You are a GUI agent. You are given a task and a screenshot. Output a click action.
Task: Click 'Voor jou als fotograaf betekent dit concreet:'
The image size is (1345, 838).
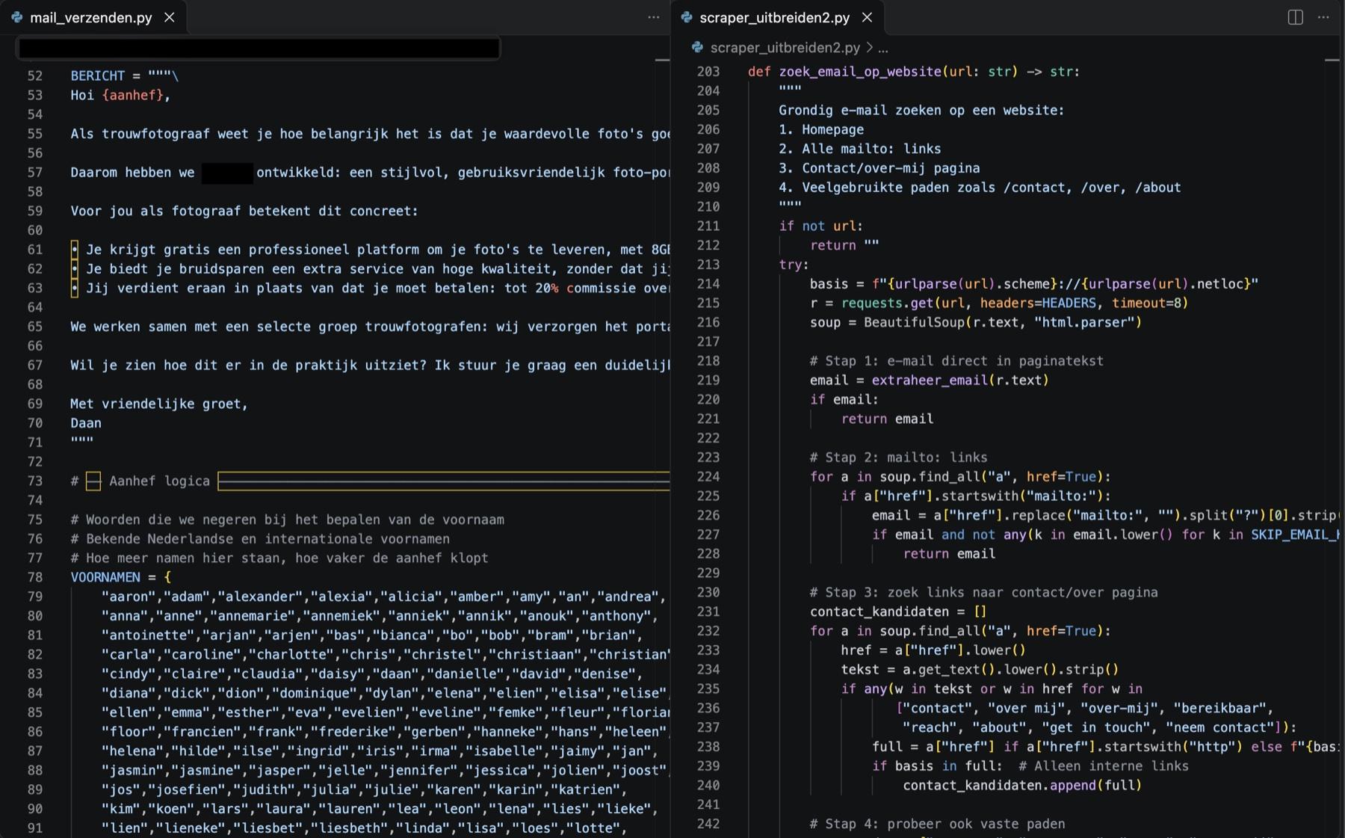point(244,211)
